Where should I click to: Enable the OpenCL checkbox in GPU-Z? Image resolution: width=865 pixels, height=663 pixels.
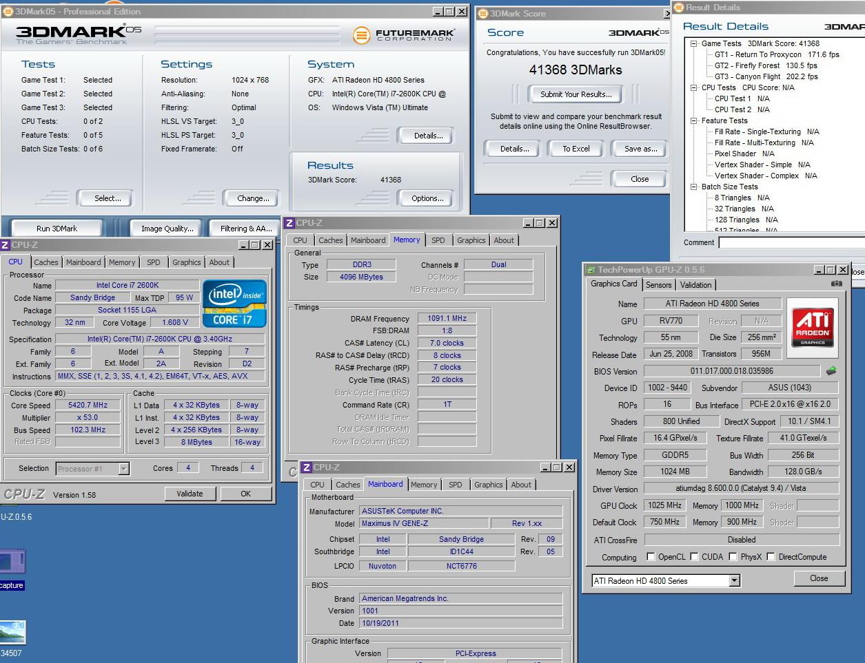coord(651,556)
